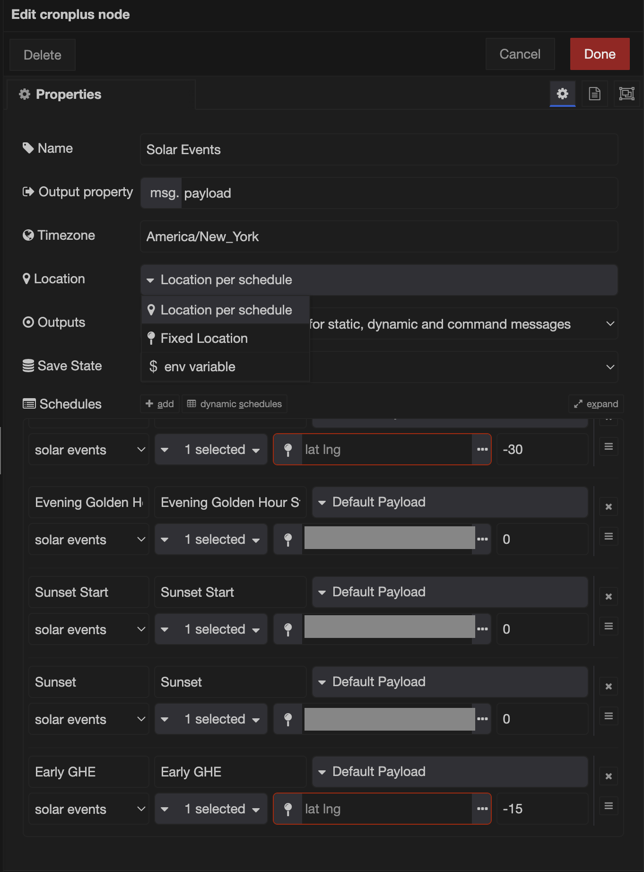The image size is (644, 872).
Task: Click the drag handle for the Sunset schedule
Action: click(x=609, y=716)
